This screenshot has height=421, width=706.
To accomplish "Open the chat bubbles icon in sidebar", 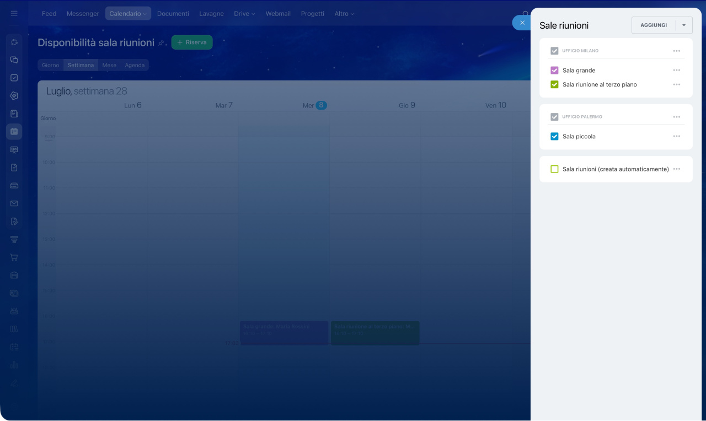I will click(x=14, y=60).
